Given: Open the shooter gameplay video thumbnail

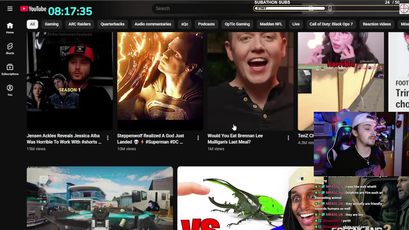Looking at the screenshot, I should pyautogui.click(x=100, y=198).
